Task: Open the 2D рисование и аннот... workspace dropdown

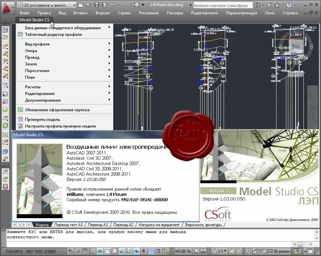Action: click(x=47, y=5)
